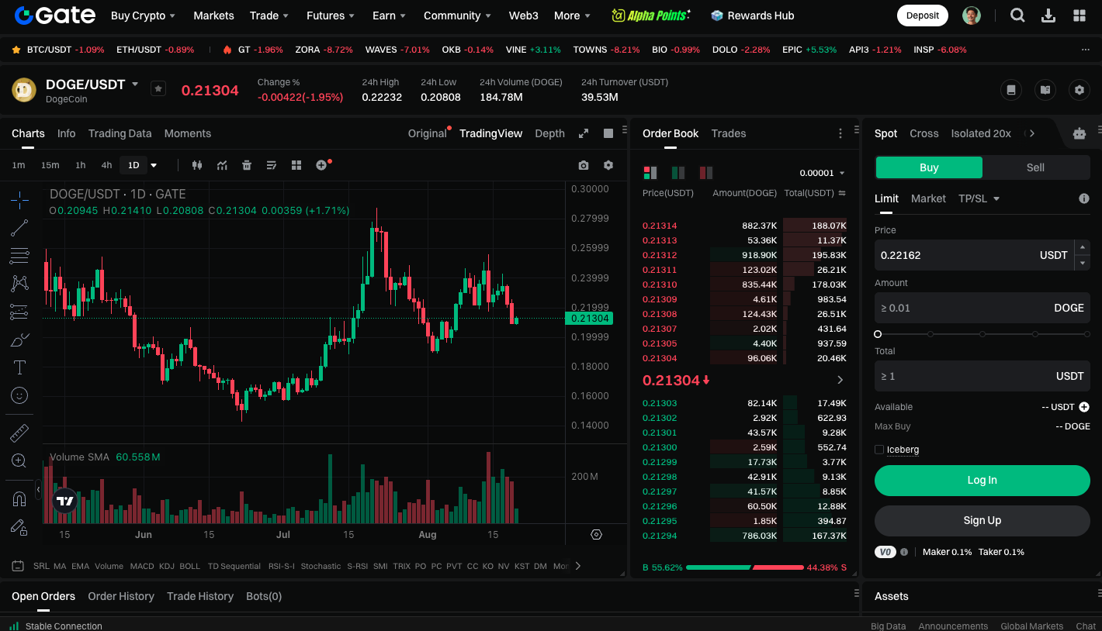Screen dimensions: 1102x631
Task: Enable the Iceberg order checkbox
Action: click(879, 450)
